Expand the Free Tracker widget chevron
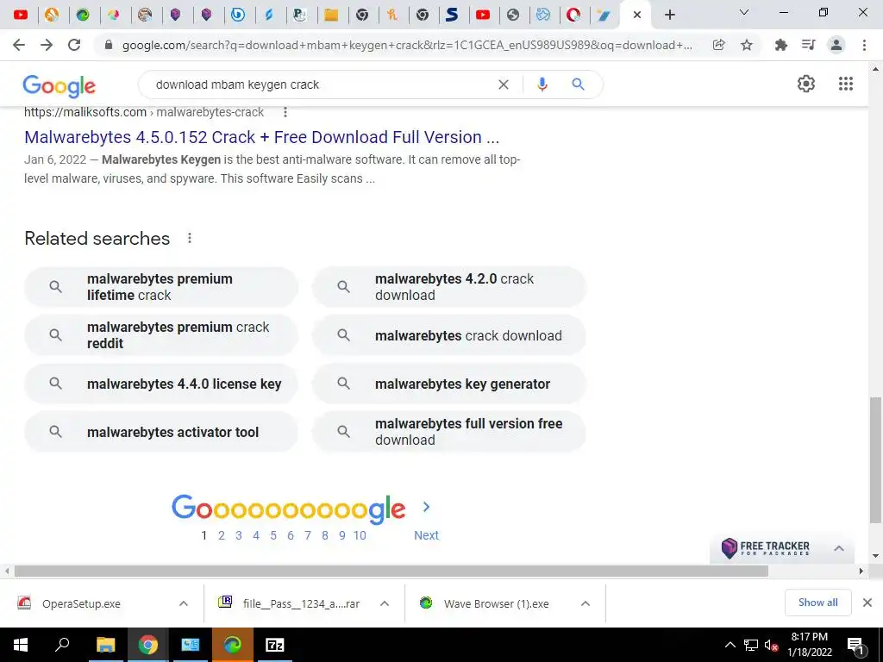883x662 pixels. (x=838, y=548)
